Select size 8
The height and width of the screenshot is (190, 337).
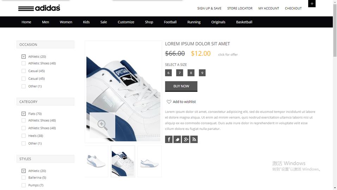tap(191, 73)
